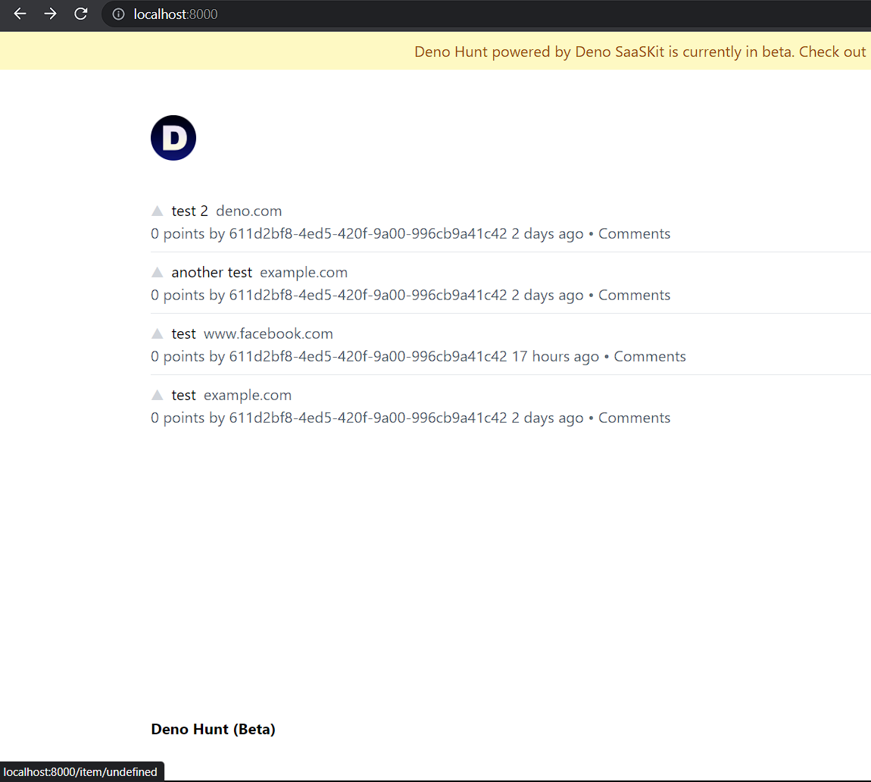Open the "another test" post title

[x=212, y=271]
